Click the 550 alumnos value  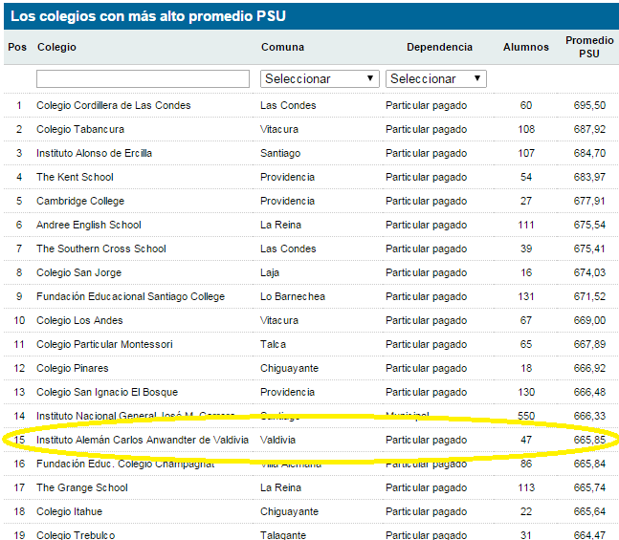click(x=526, y=416)
